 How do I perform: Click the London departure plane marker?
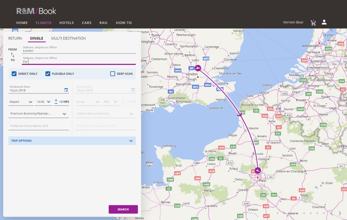coord(198,68)
